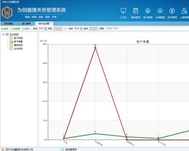
Task: Select 会计科目 in the comparison tree
Action: point(18,49)
